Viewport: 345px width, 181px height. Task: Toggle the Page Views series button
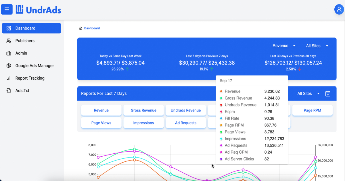[x=101, y=123]
